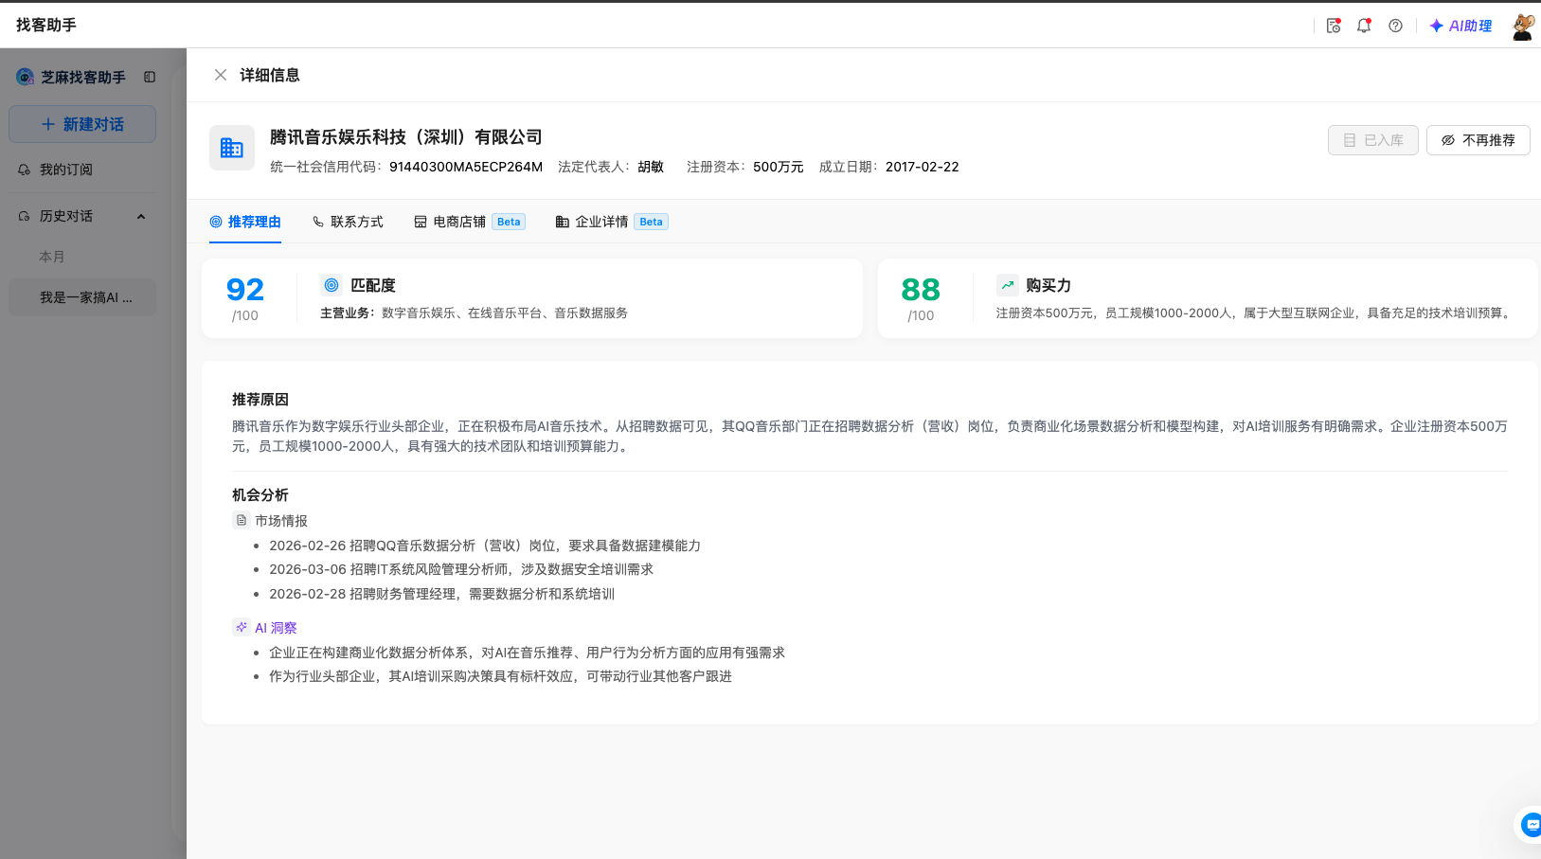Click the 2026-03-06 招聘IT系统风险管理分析师 entry
The image size is (1541, 859).
tap(461, 569)
